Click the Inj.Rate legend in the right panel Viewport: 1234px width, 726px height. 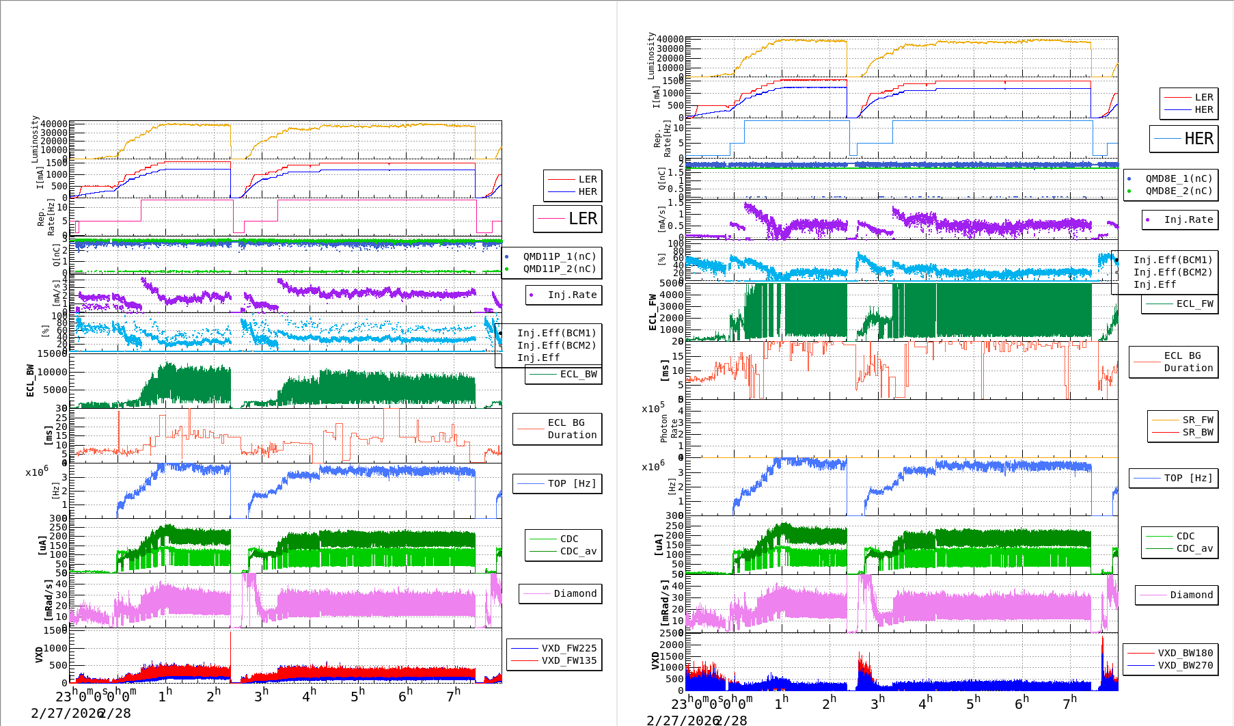1188,219
